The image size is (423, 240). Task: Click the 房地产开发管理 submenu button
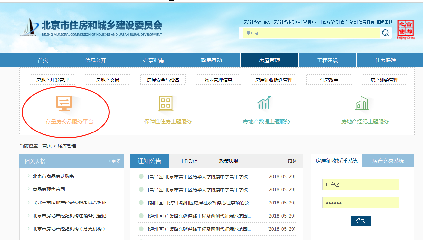pos(52,80)
